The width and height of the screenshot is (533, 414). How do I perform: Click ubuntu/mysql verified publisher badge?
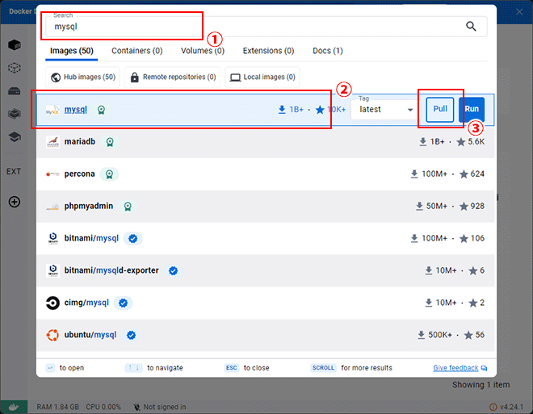point(131,335)
